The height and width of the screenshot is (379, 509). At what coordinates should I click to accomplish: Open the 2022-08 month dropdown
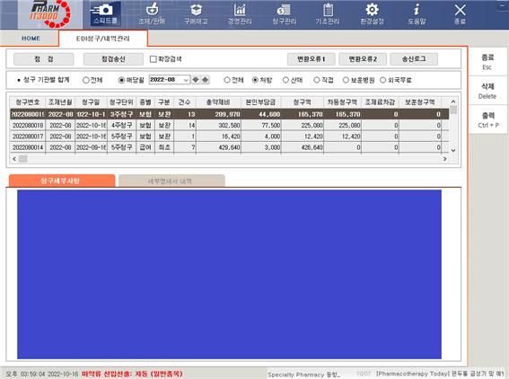tap(169, 80)
